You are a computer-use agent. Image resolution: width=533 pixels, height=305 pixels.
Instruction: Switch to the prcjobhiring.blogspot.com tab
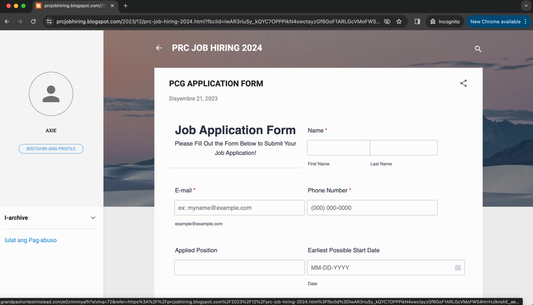(75, 6)
